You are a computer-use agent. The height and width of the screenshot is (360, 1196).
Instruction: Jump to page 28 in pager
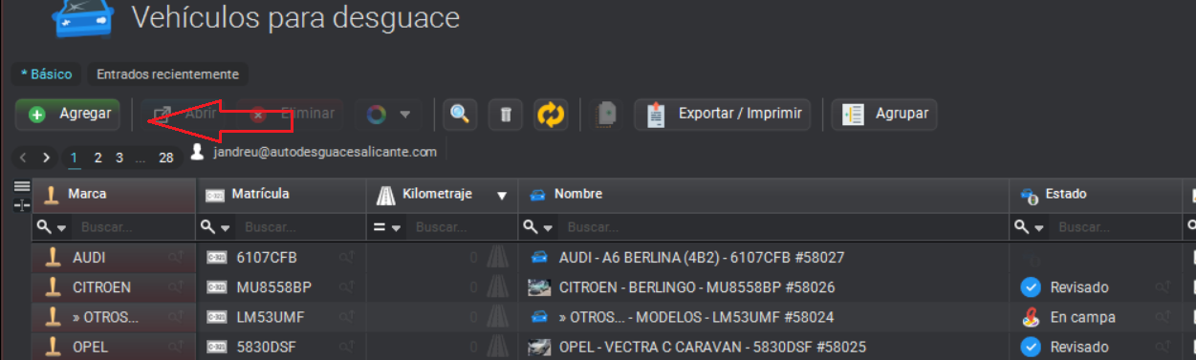(166, 158)
